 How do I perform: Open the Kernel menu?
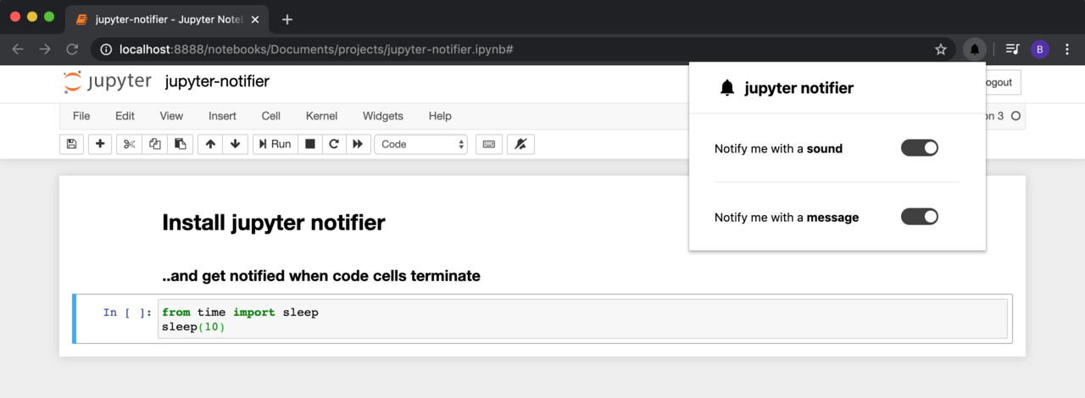click(x=321, y=116)
